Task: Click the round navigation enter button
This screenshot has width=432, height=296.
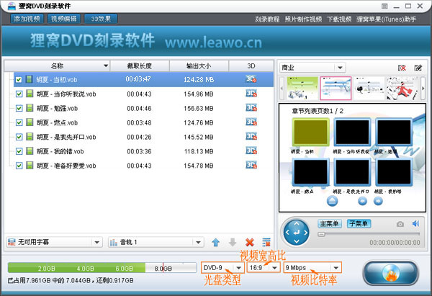Action: tap(297, 233)
